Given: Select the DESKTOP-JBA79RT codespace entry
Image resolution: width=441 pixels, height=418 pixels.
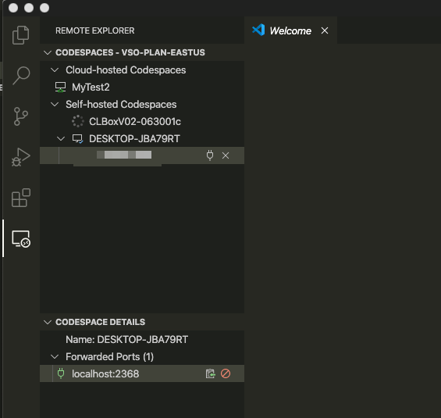Looking at the screenshot, I should [x=142, y=138].
